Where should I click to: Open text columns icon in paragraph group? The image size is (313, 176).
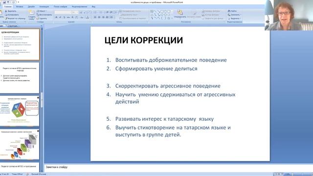point(112,18)
